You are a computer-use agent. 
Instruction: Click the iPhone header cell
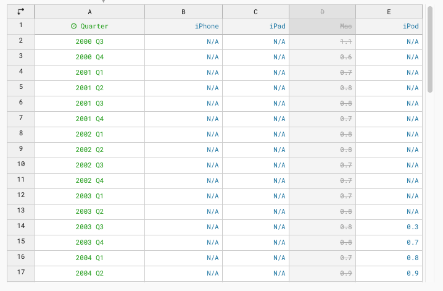pyautogui.click(x=183, y=26)
